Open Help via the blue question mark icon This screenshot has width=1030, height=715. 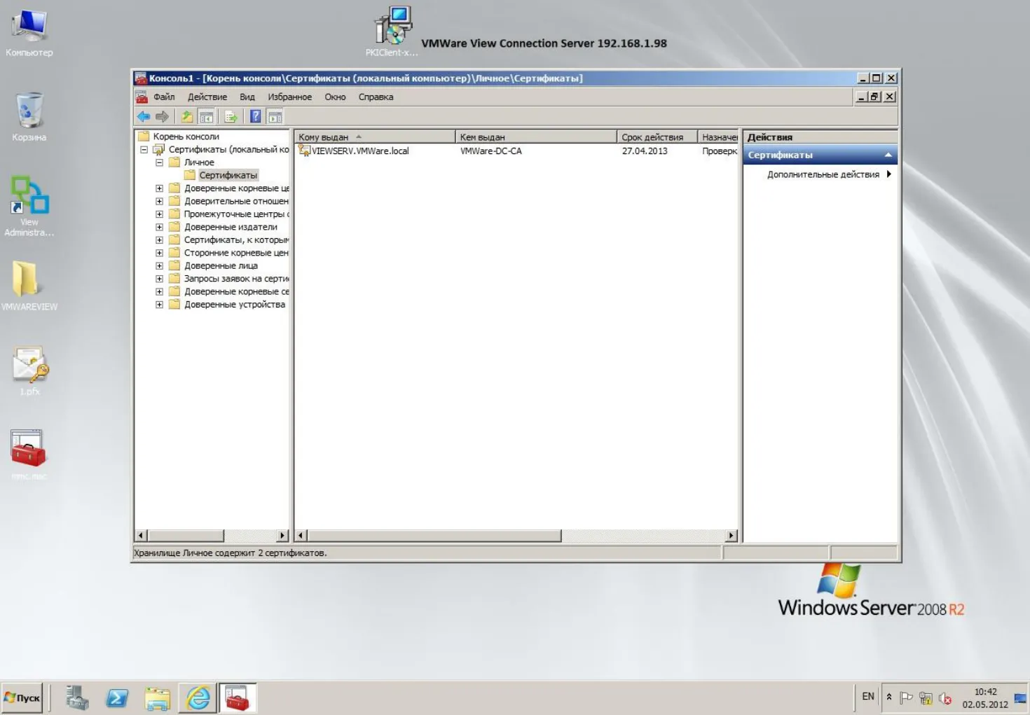coord(256,116)
